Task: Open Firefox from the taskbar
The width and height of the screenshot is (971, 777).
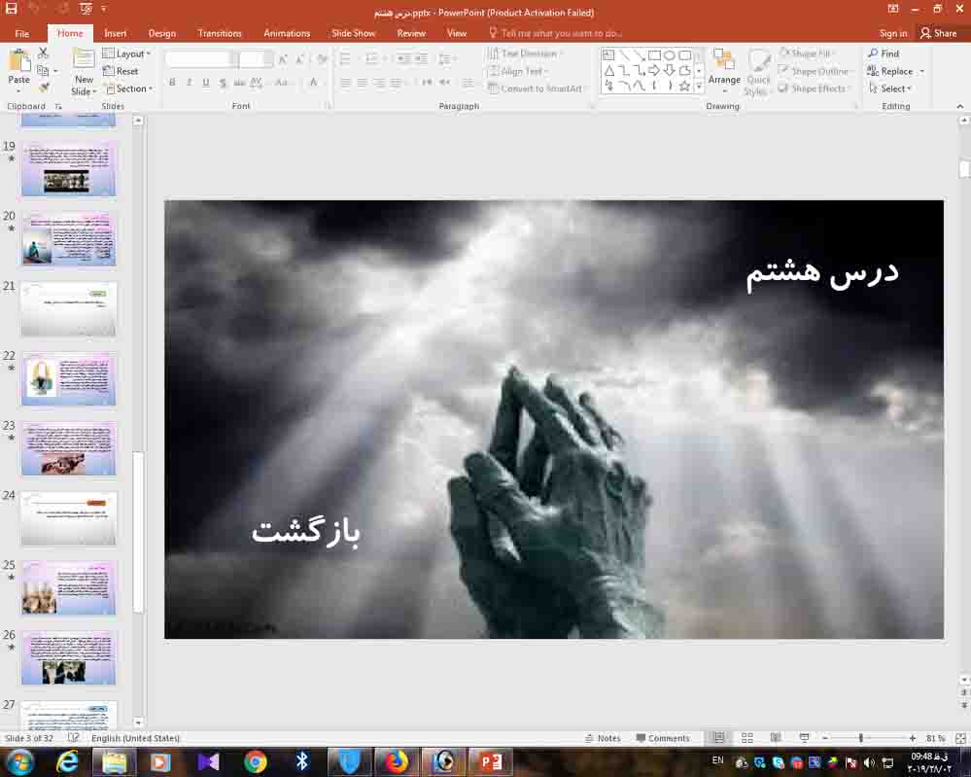Action: pos(397,761)
